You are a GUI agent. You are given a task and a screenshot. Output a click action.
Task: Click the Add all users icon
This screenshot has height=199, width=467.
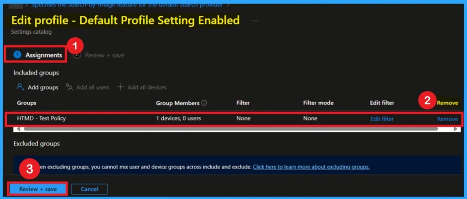click(x=69, y=87)
